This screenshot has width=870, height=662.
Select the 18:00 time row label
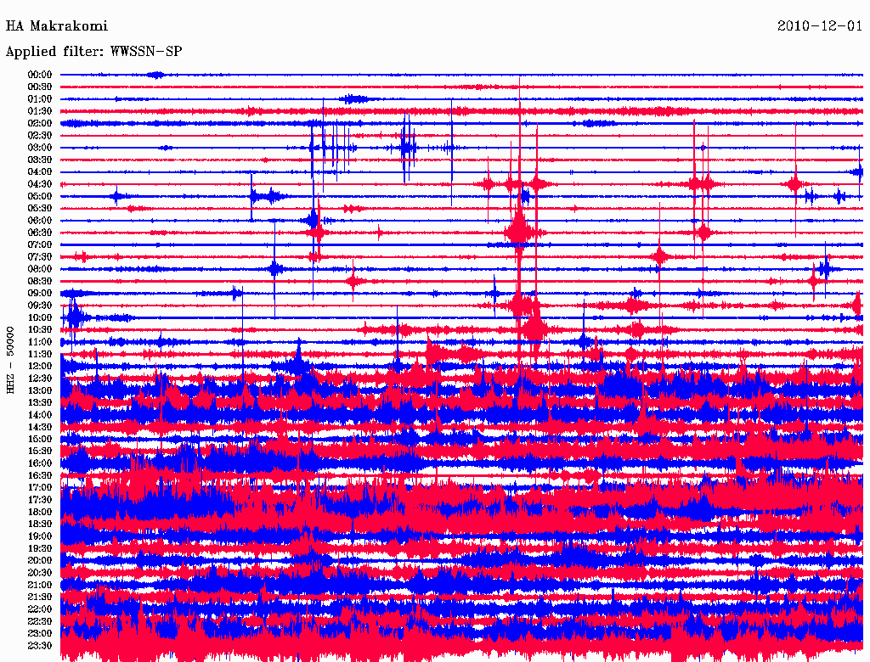[x=40, y=512]
